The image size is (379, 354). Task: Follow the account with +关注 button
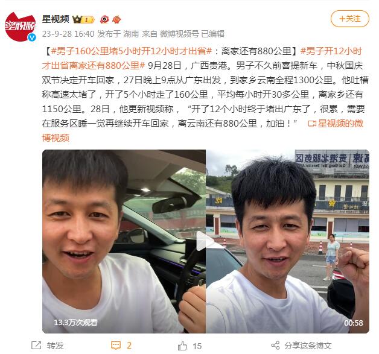click(350, 19)
